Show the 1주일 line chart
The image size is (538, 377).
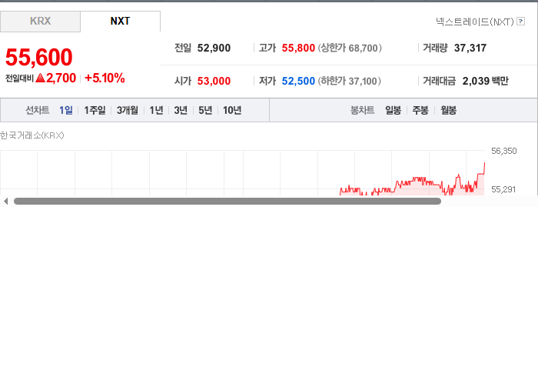(95, 110)
